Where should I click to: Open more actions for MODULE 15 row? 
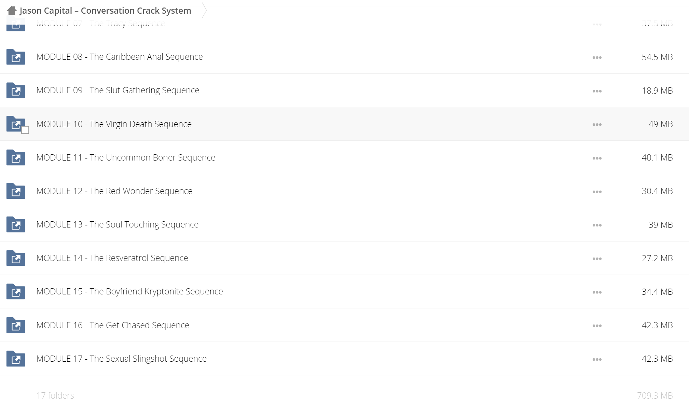[x=597, y=292]
